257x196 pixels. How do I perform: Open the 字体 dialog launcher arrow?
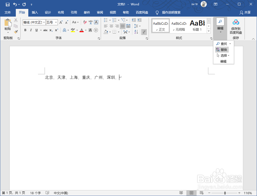click(x=99, y=38)
